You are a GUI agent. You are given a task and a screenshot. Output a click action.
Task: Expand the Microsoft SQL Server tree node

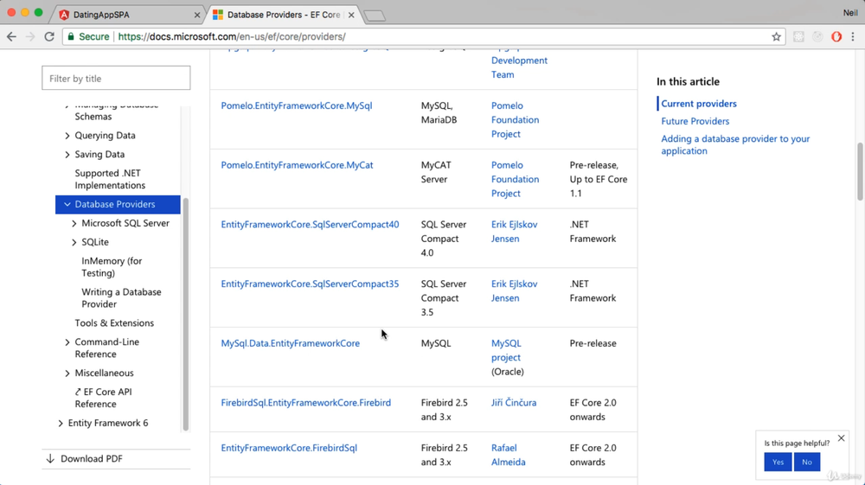tap(74, 223)
